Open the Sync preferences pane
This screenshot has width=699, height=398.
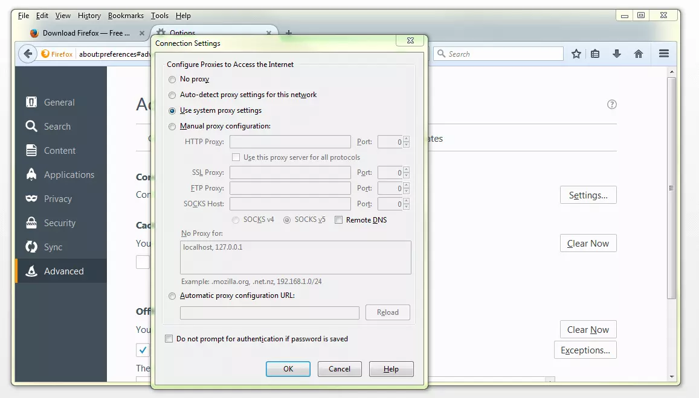point(61,247)
